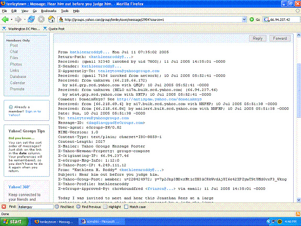Open the Washington DC Mes... bookmark

pyautogui.click(x=21, y=29)
